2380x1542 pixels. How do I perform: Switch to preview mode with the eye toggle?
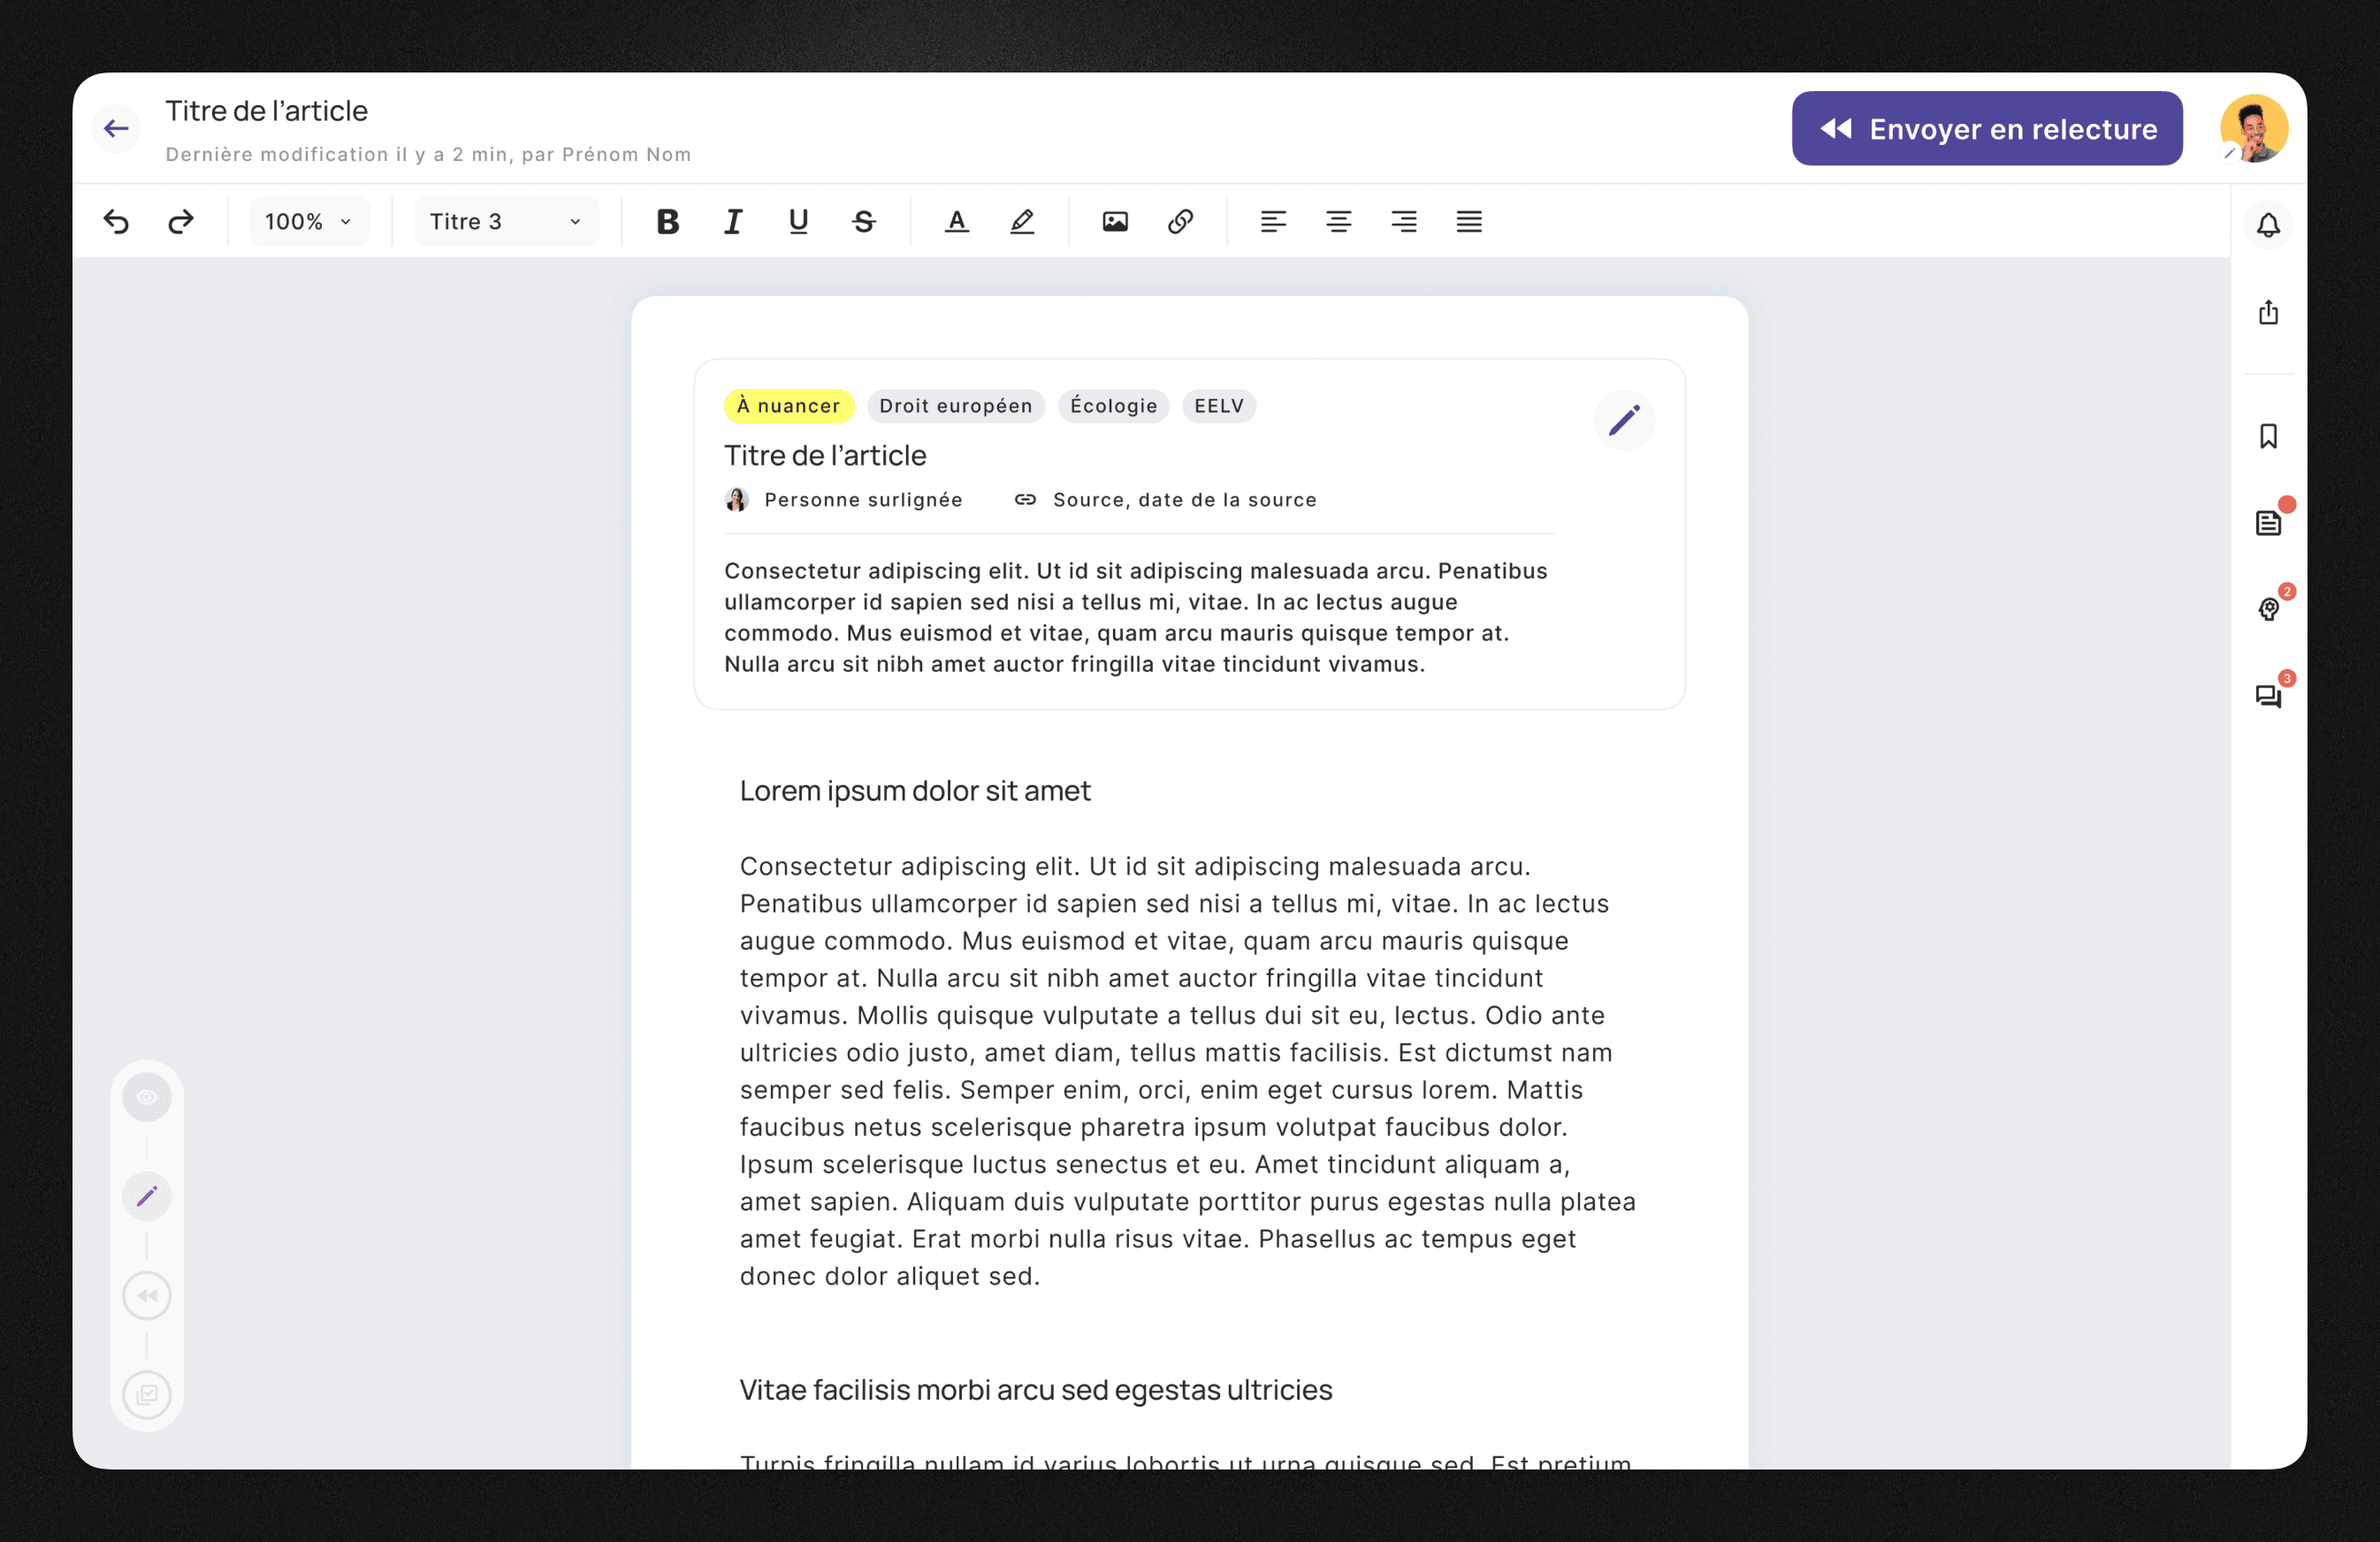(x=147, y=1096)
